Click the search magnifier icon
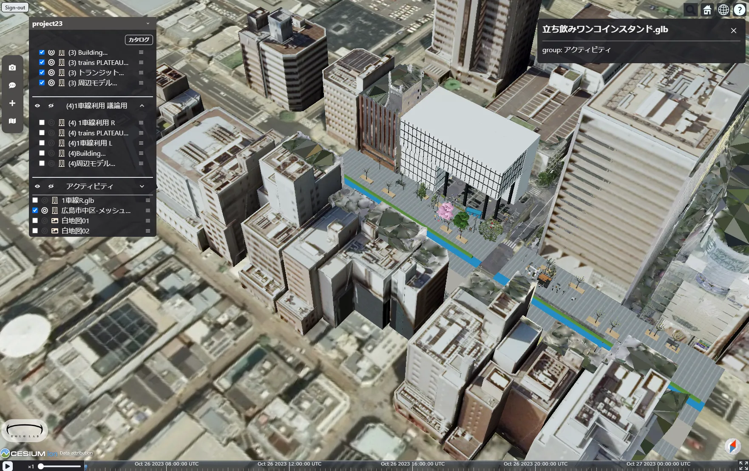 (x=690, y=10)
